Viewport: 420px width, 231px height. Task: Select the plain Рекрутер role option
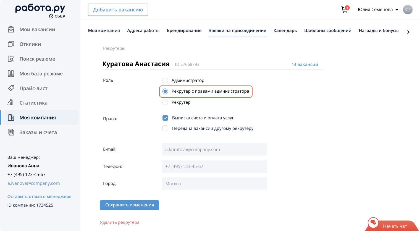click(165, 102)
